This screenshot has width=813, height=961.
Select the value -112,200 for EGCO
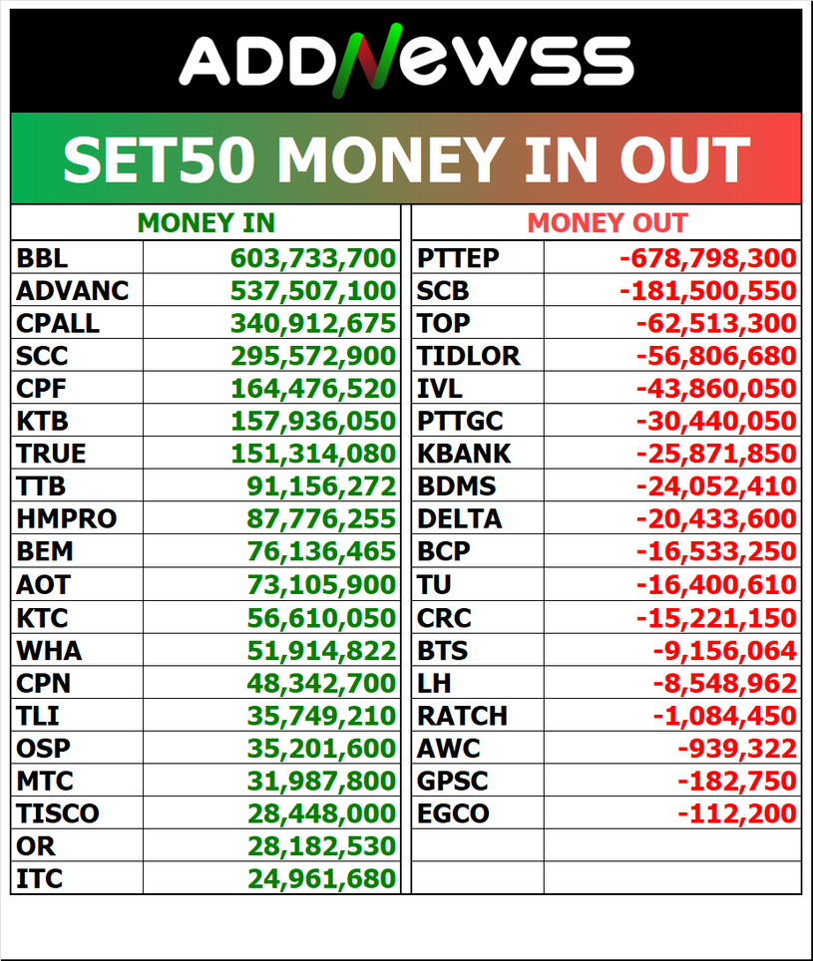(x=737, y=813)
